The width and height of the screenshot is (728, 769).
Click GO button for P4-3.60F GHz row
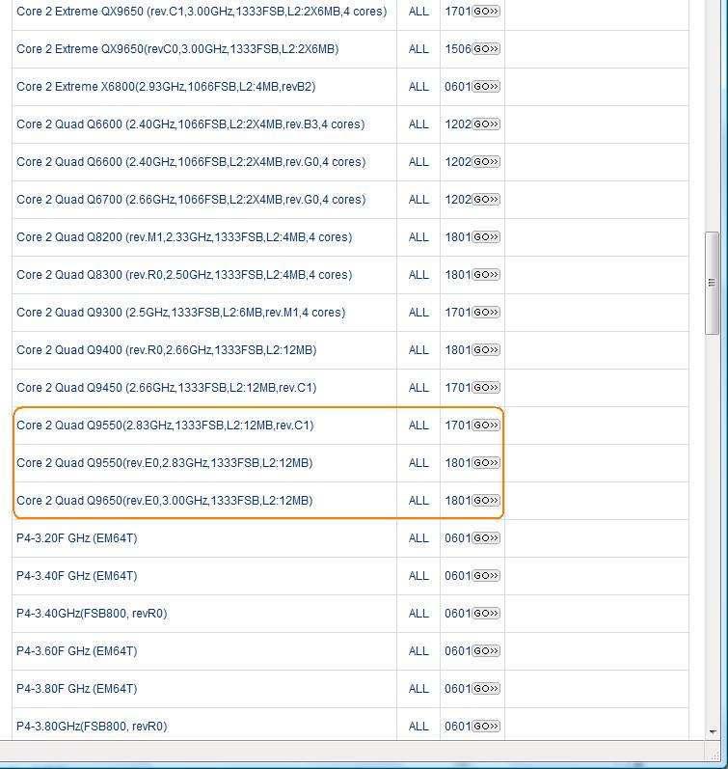[x=486, y=651]
